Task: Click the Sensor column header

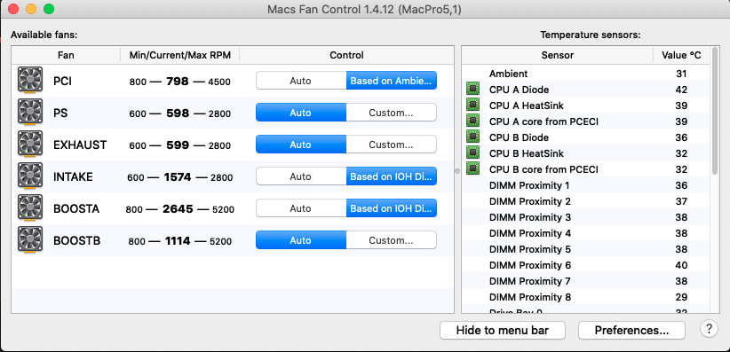Action: coord(558,55)
